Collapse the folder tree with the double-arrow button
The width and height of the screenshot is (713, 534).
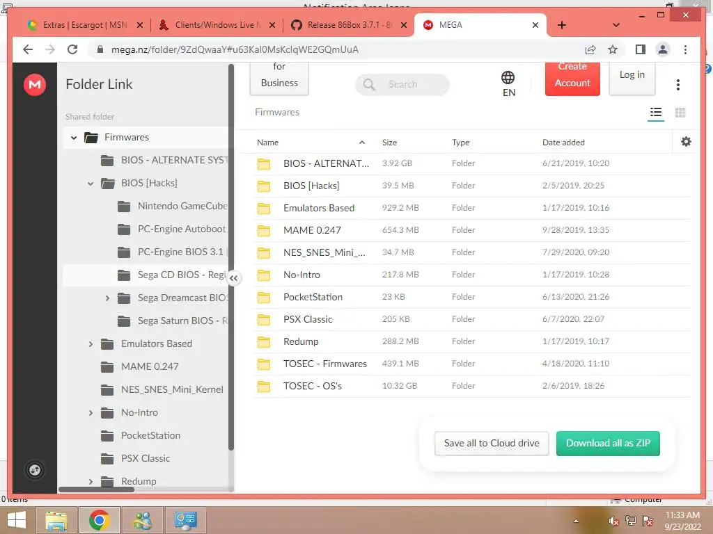[234, 278]
